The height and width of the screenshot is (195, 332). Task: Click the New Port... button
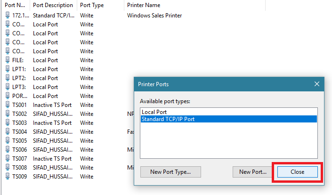click(x=252, y=172)
